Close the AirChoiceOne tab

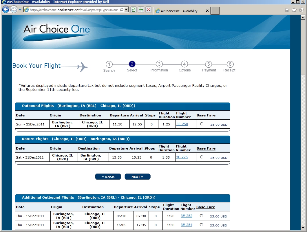[207, 11]
